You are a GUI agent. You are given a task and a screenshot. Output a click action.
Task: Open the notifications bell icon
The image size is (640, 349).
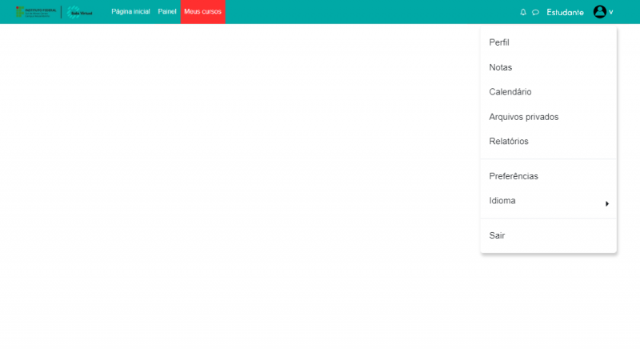(523, 12)
